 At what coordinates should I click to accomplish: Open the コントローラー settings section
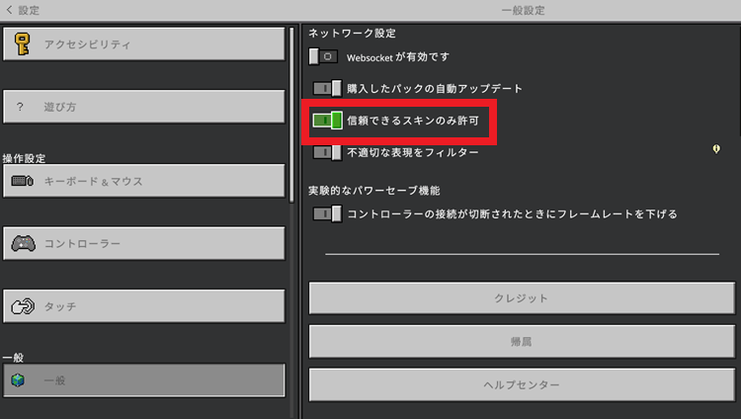click(x=144, y=243)
